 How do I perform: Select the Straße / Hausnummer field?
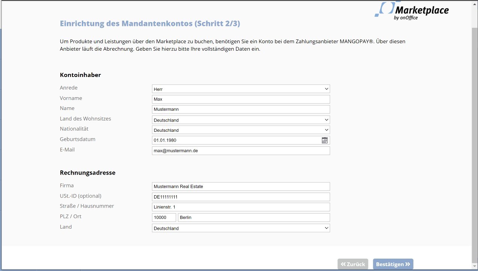241,207
